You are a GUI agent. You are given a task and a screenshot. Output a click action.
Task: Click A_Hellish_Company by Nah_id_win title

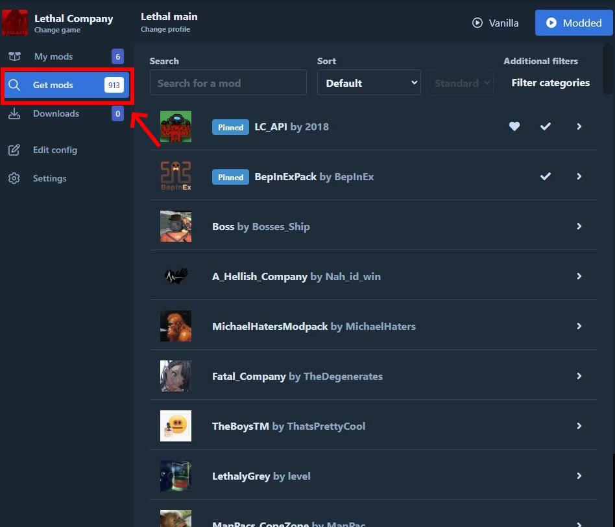(296, 277)
